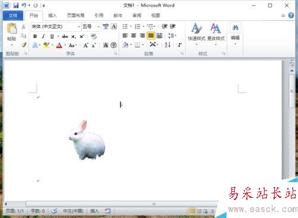Click the character border A icon
The image size is (298, 218).
click(114, 26)
